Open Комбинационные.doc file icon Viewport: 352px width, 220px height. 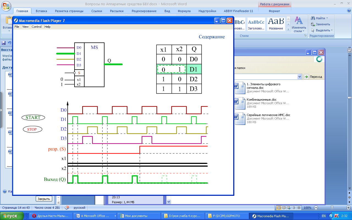239,103
